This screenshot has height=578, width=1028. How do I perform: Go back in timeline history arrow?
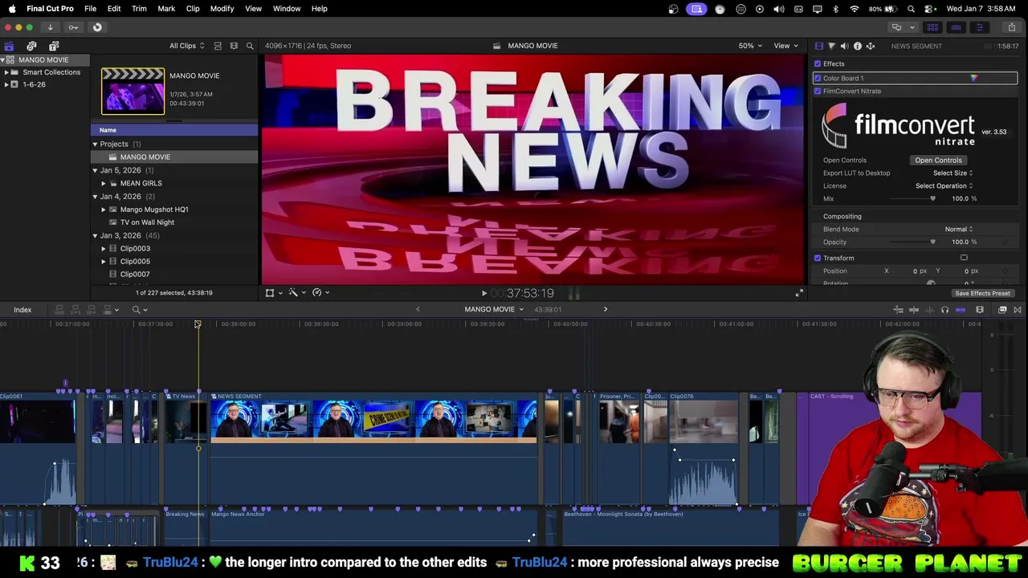tap(418, 310)
